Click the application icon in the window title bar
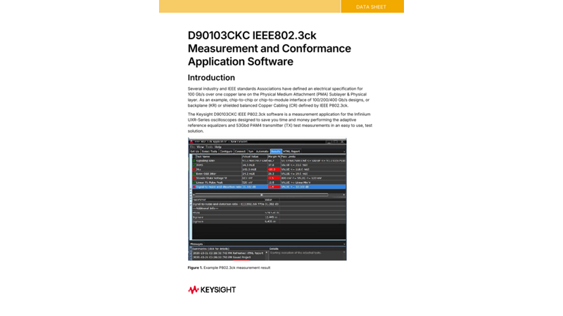Image resolution: width=563 pixels, height=316 pixels. point(191,142)
